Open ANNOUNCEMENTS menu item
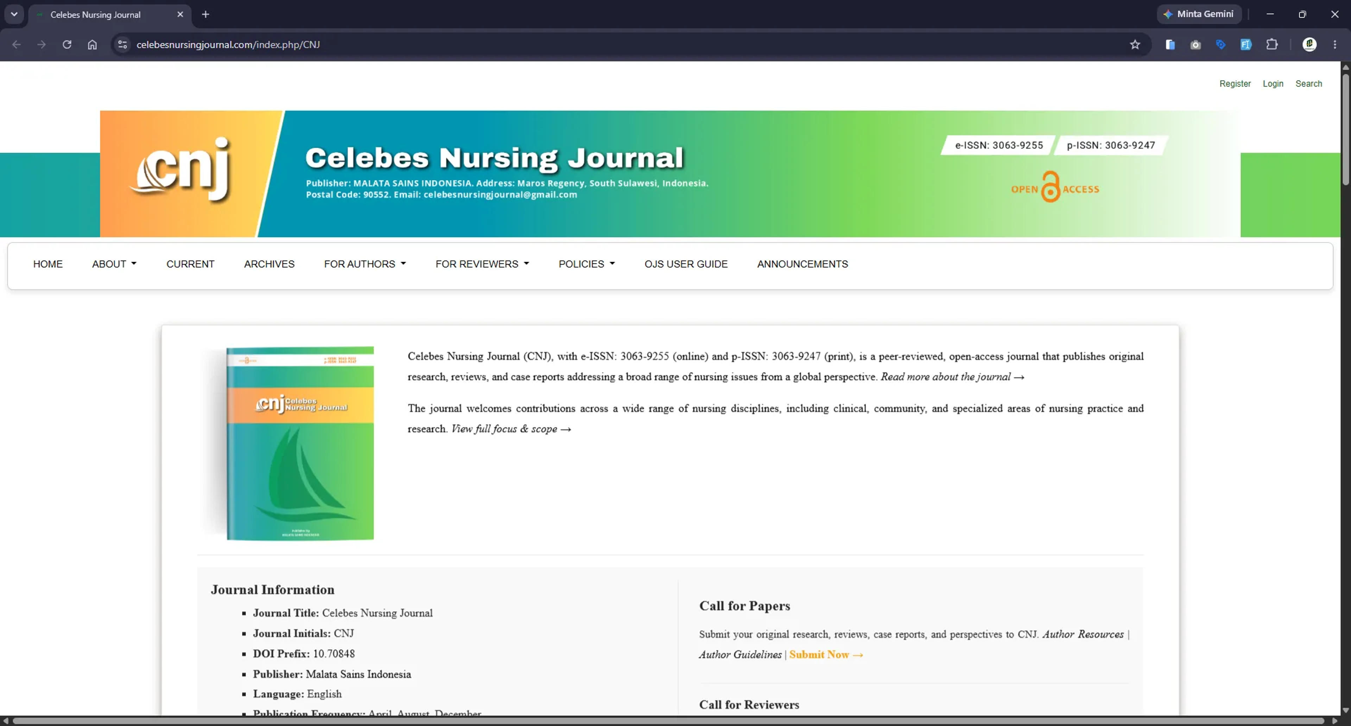The width and height of the screenshot is (1351, 726). 802,264
